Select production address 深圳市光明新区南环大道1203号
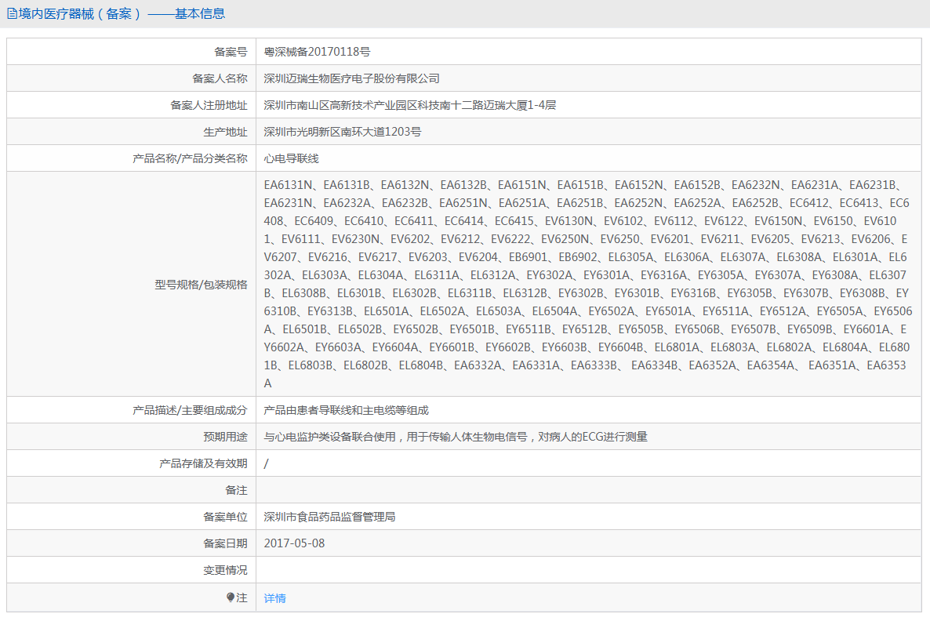The image size is (930, 621). 342,132
